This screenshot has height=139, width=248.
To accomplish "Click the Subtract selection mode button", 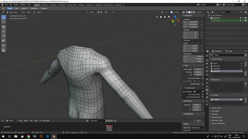I will (x=24, y=8).
